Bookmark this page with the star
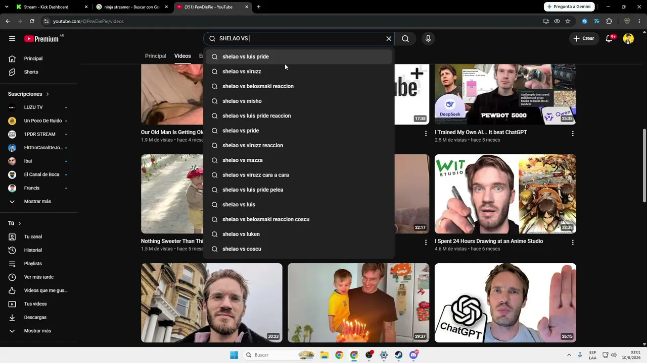The width and height of the screenshot is (647, 363). coord(568,21)
